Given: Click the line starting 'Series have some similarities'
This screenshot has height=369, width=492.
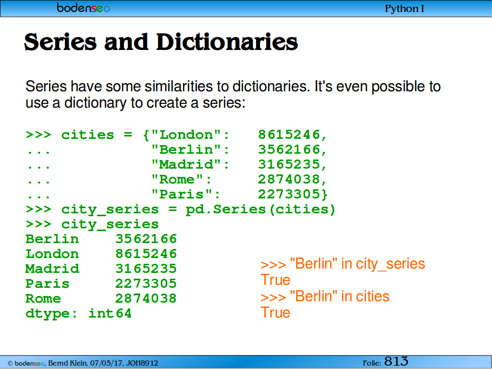Looking at the screenshot, I should click(x=233, y=86).
